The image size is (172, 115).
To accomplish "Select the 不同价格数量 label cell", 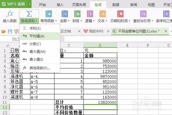I will (x=69, y=112).
